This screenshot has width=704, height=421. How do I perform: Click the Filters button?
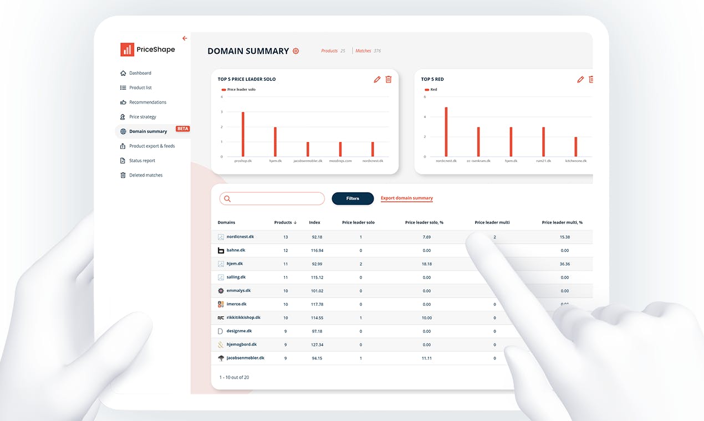tap(353, 198)
